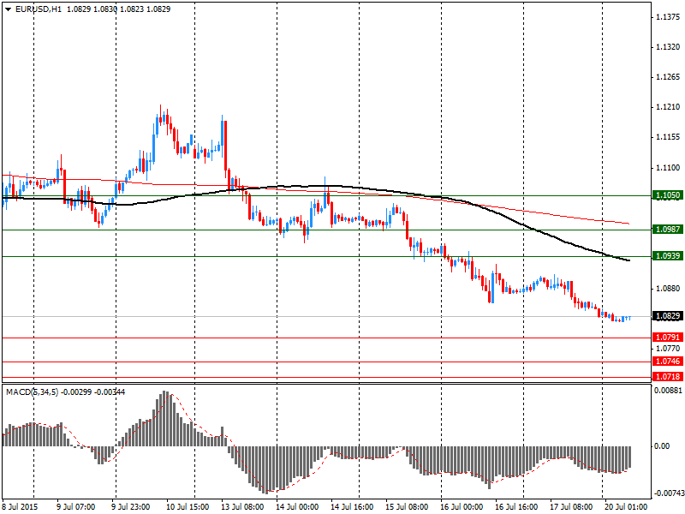Viewport: 685px width, 514px height.
Task: Click the 16 Jul 00:00 time label
Action: pyautogui.click(x=462, y=507)
